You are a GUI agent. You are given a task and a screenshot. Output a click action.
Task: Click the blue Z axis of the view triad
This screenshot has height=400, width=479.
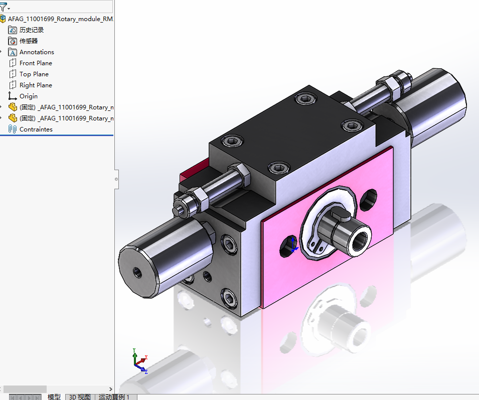(x=142, y=369)
